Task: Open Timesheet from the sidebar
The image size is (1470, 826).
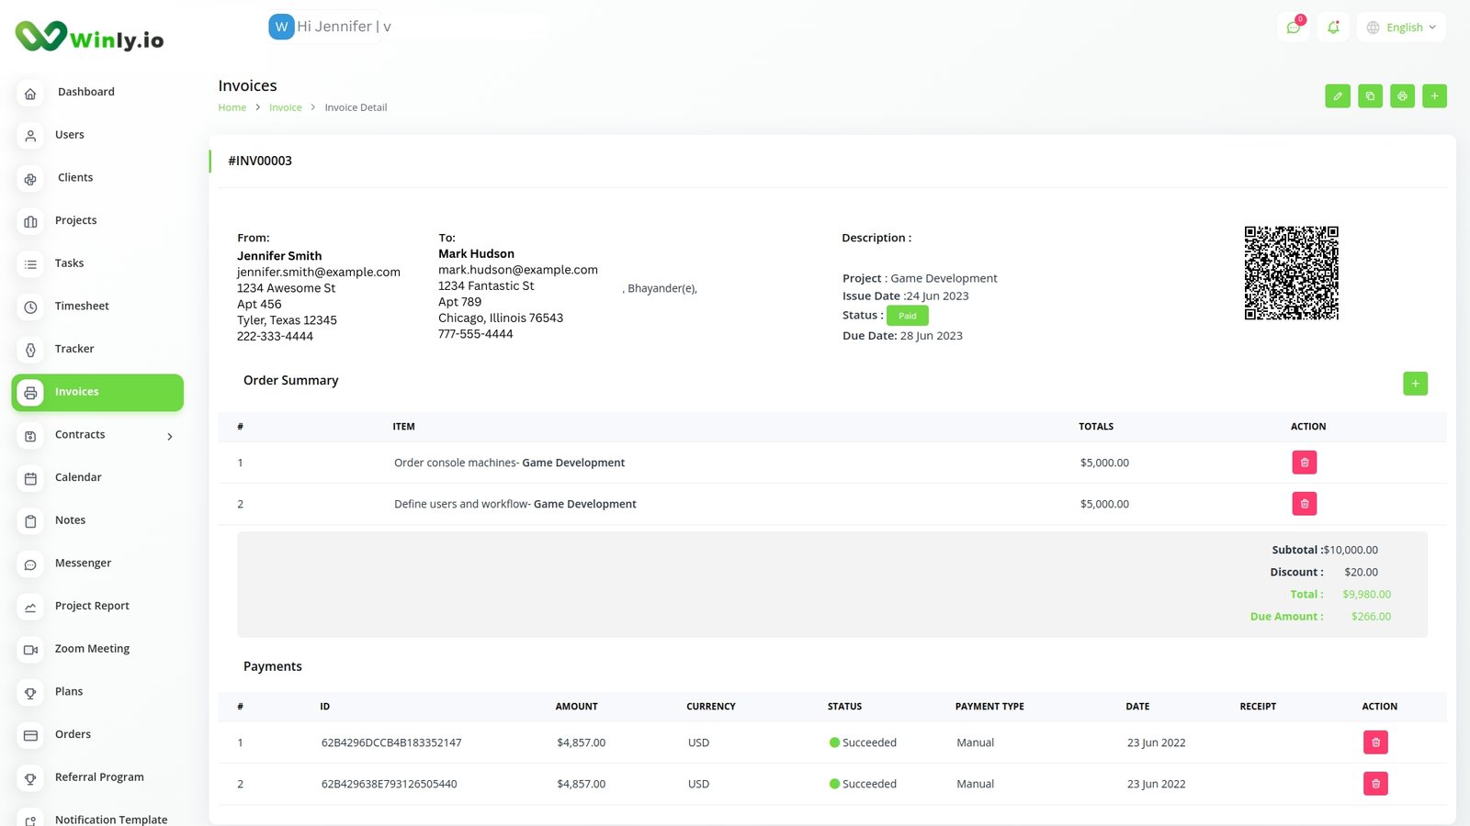Action: [x=82, y=307]
